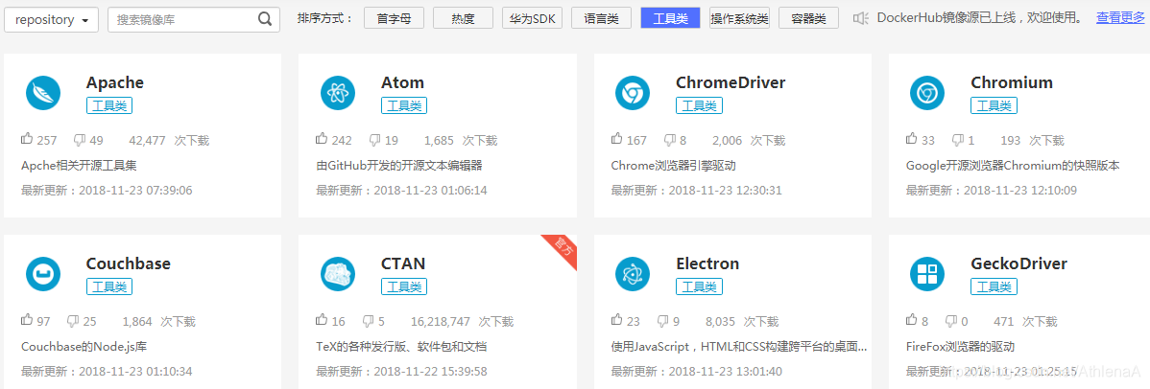Open the Atom repository title
1150x389 pixels.
402,82
